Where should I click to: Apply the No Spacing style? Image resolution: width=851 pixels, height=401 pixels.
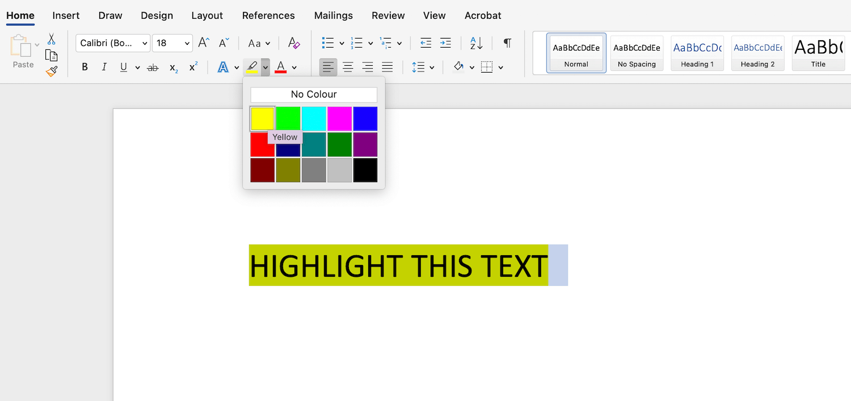(x=637, y=53)
